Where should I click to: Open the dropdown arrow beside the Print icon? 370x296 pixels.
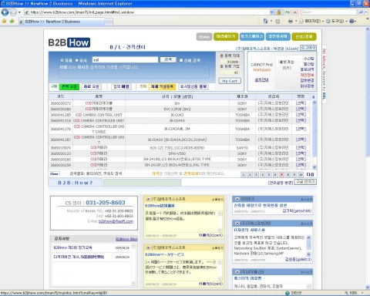click(296, 22)
